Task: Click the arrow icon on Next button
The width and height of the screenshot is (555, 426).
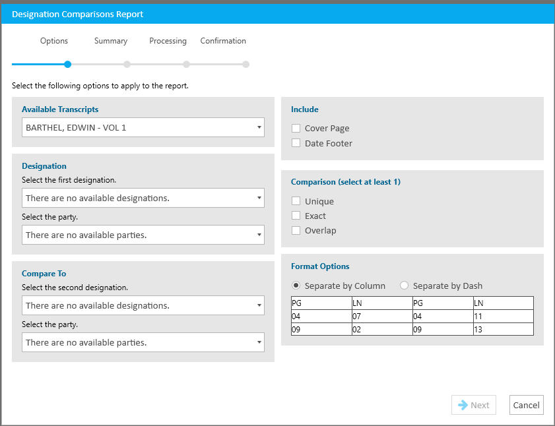Action: (x=463, y=405)
